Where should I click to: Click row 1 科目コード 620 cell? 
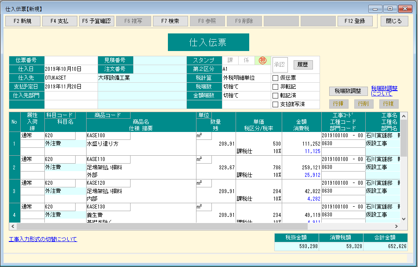coord(60,136)
